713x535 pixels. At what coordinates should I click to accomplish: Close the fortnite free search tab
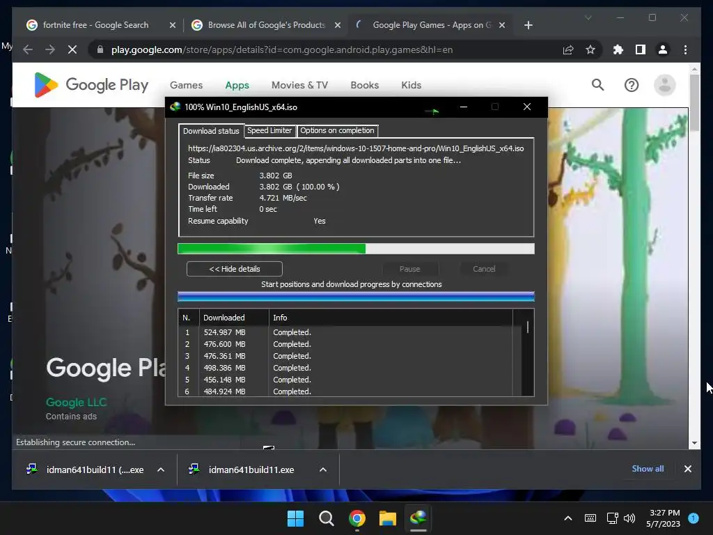coord(173,25)
